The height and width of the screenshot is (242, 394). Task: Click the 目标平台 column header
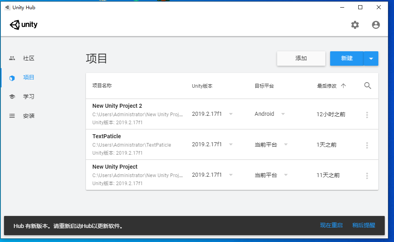pos(264,86)
